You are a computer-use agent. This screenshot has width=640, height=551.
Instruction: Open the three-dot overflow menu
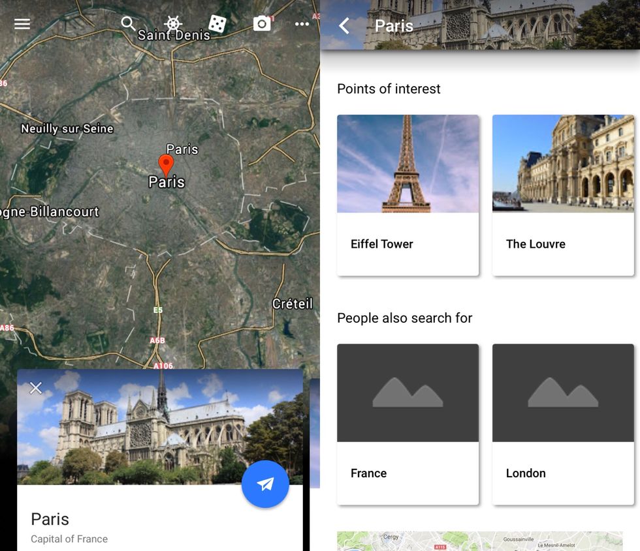[302, 24]
